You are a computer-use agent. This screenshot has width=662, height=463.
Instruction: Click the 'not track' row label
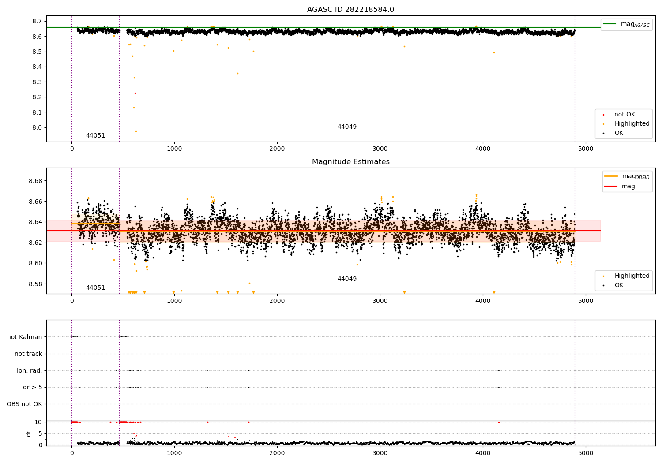click(x=28, y=354)
